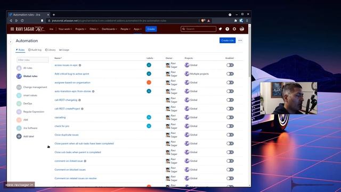Switch to the Library tab
Viewport: 341px width, 192px height.
click(50, 50)
